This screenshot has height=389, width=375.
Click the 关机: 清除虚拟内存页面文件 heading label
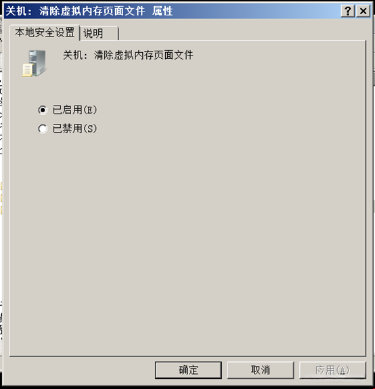pyautogui.click(x=128, y=55)
